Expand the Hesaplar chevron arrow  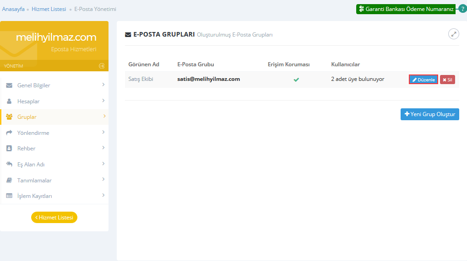point(103,101)
